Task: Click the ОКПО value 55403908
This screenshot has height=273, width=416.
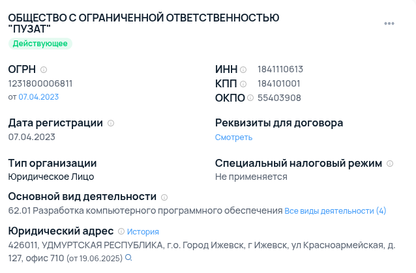Action: pos(279,98)
